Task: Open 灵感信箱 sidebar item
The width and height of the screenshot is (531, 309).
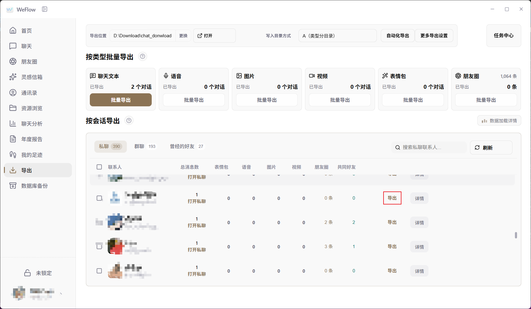Action: click(38, 77)
